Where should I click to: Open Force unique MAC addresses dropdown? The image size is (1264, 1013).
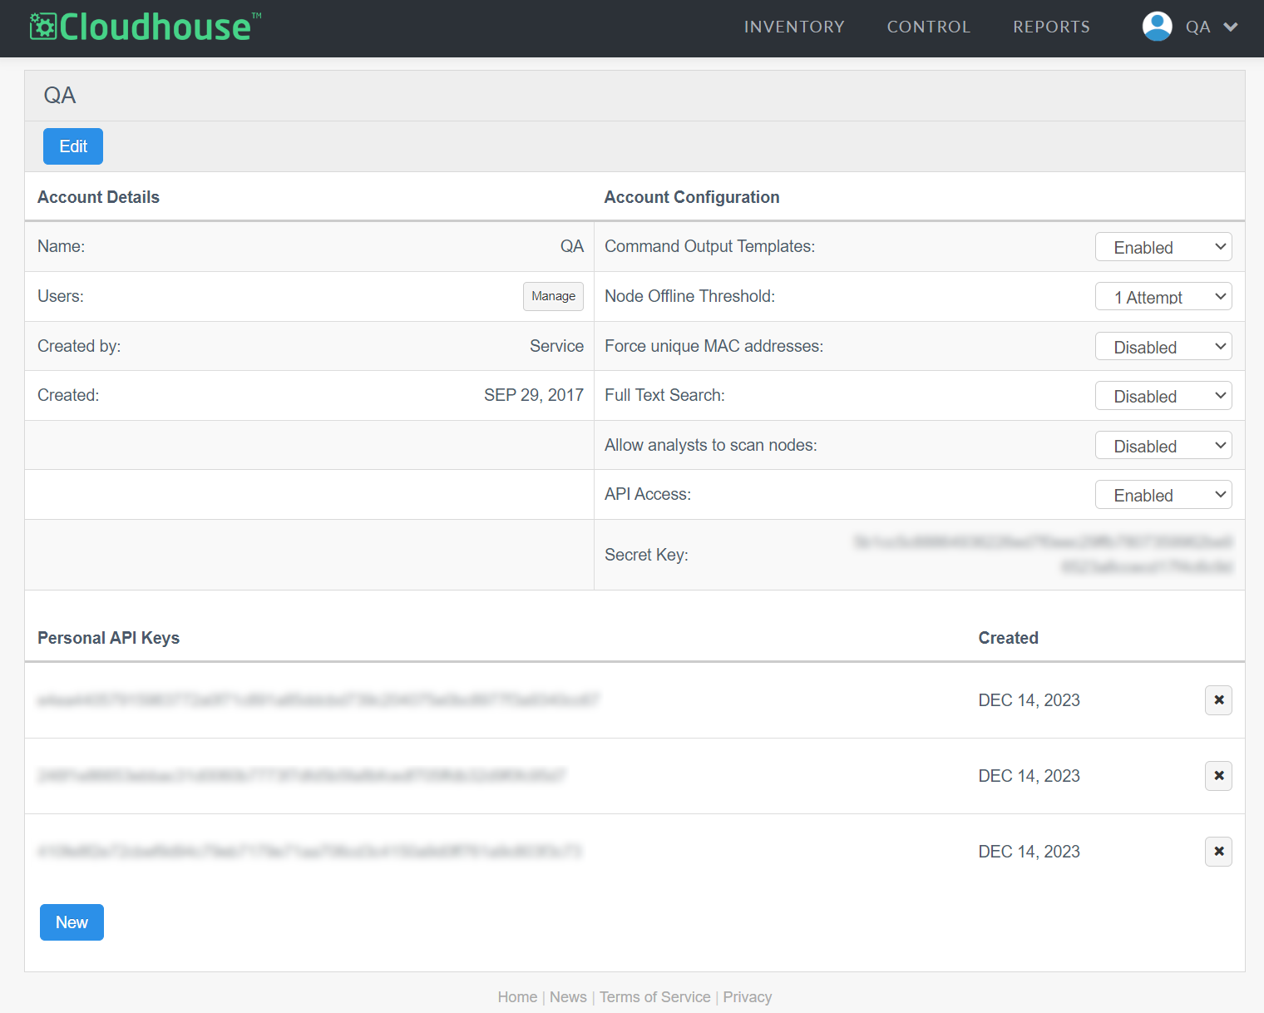click(x=1163, y=347)
